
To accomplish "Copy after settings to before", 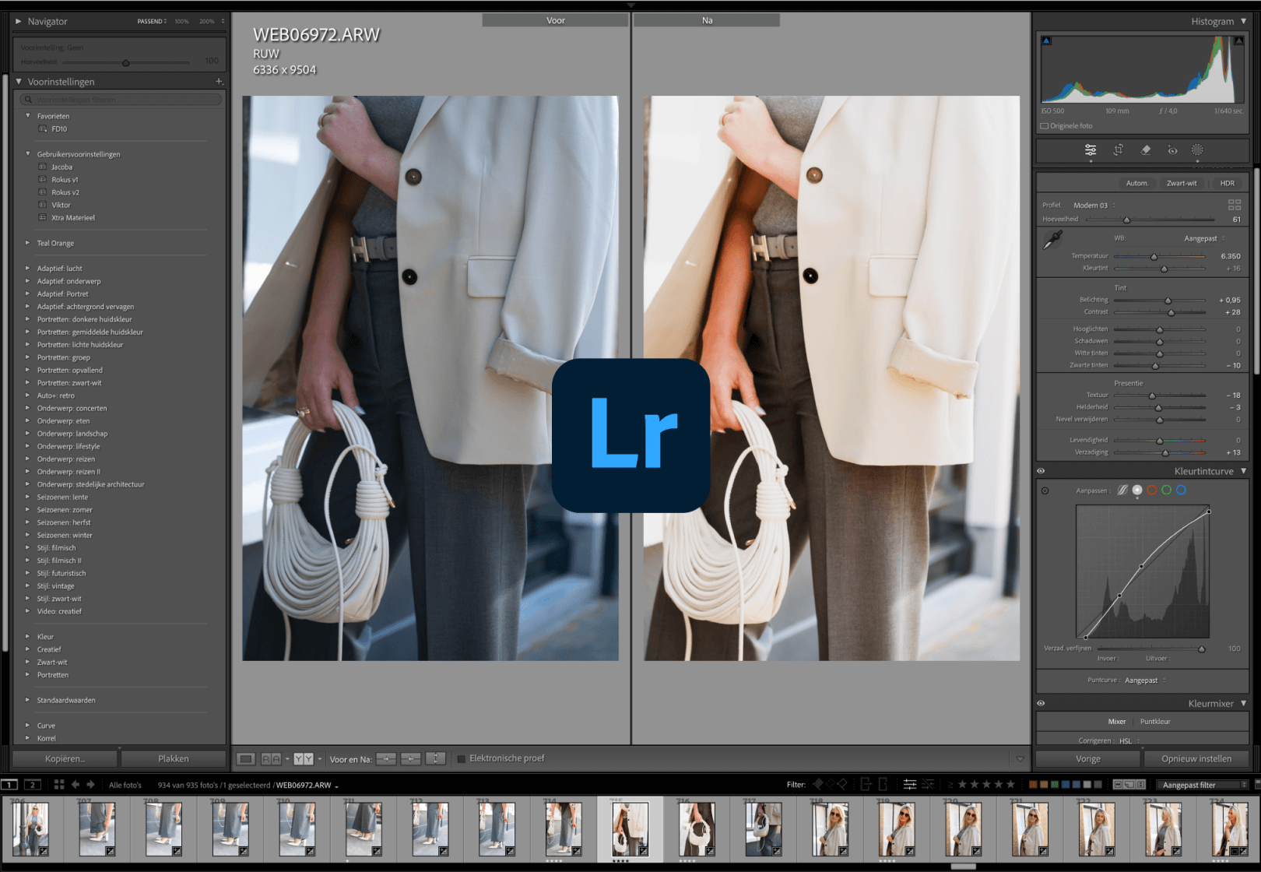I will [411, 758].
